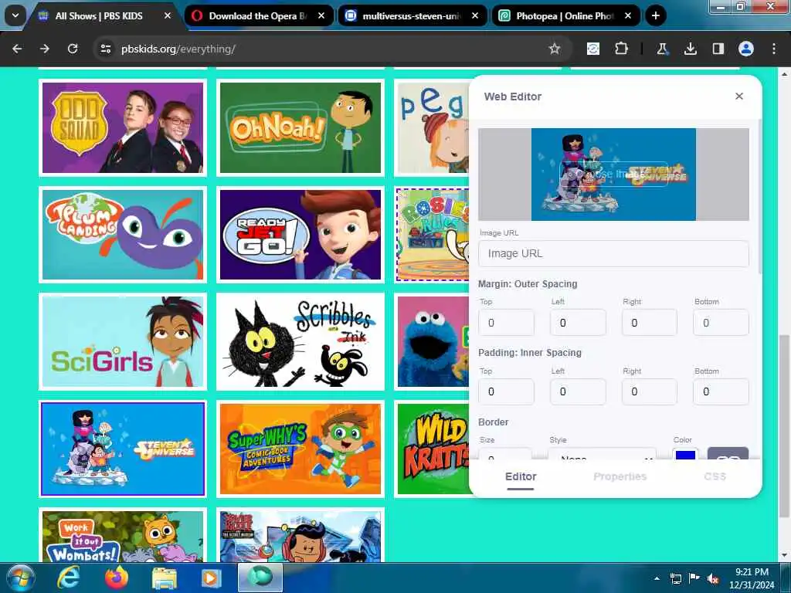
Task: Go back to the previous page
Action: point(17,49)
